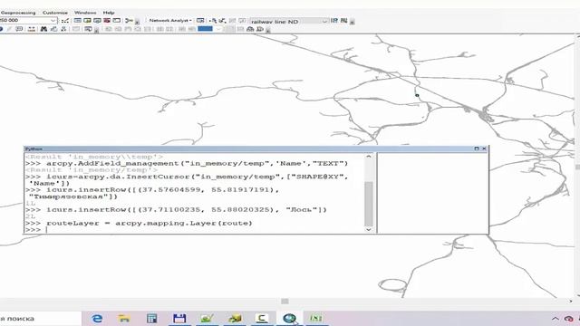Open the Calculator taskbar icon
The width and height of the screenshot is (580, 326).
tap(151, 318)
